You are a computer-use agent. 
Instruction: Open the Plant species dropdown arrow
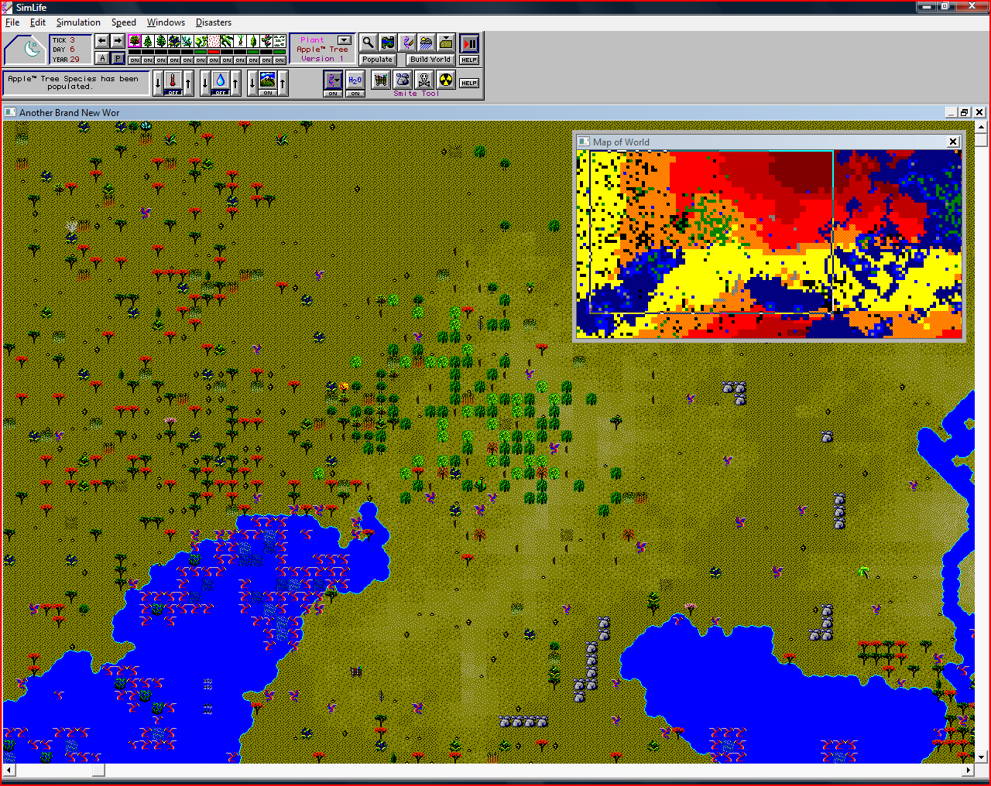click(x=345, y=40)
